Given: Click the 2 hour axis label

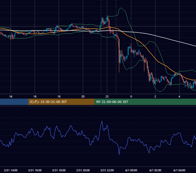Looking at the screenshot, I should coord(155,97).
